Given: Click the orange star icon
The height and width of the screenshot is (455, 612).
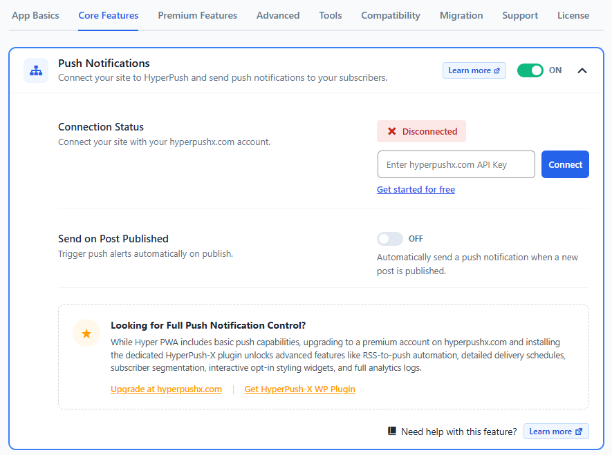Looking at the screenshot, I should (x=86, y=333).
